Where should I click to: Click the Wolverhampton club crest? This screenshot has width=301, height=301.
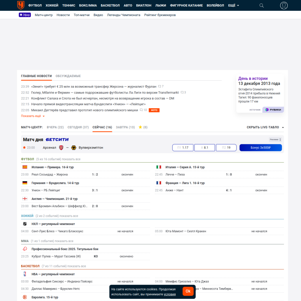(x=74, y=148)
